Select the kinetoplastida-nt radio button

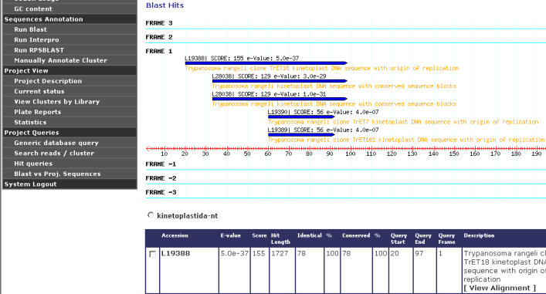151,215
